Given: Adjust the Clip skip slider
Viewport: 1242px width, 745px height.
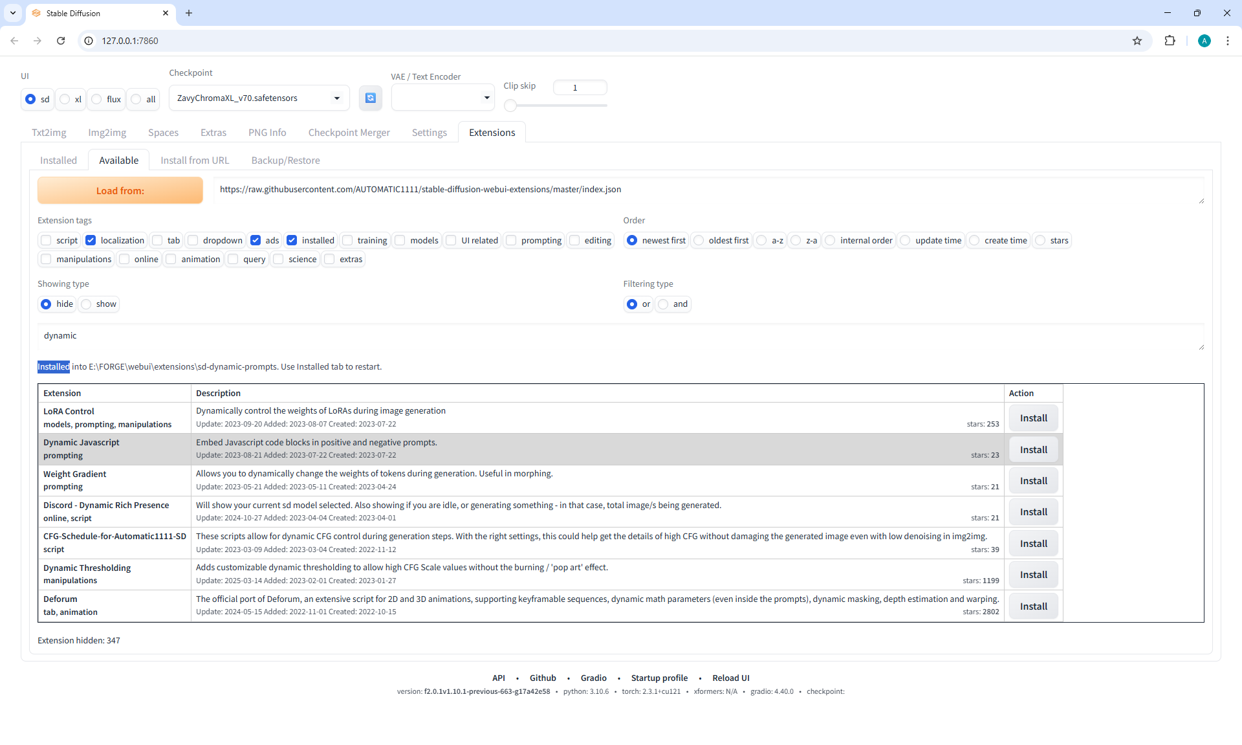Looking at the screenshot, I should tap(511, 106).
